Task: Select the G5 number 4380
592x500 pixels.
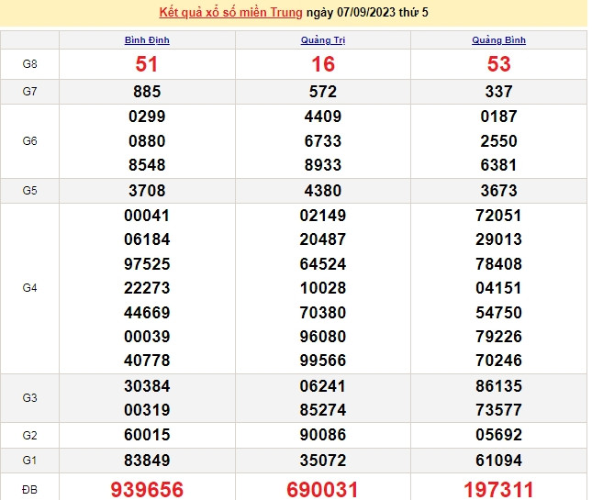Action: click(323, 191)
